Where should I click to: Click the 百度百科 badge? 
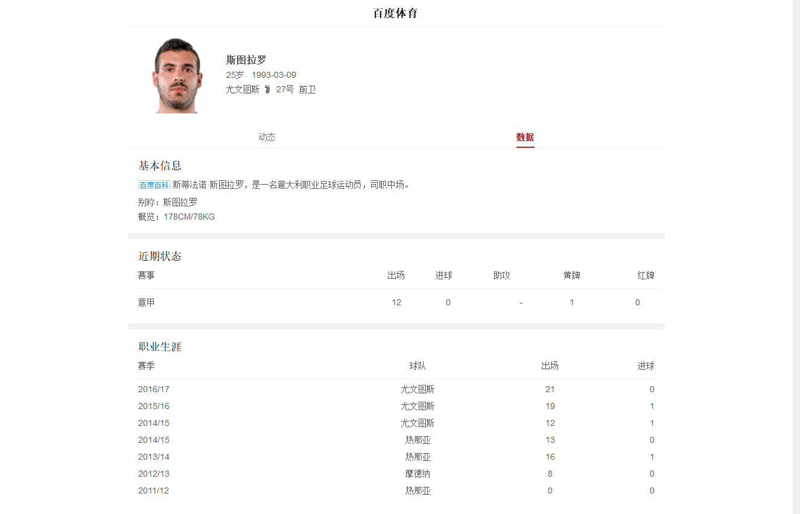coord(154,185)
